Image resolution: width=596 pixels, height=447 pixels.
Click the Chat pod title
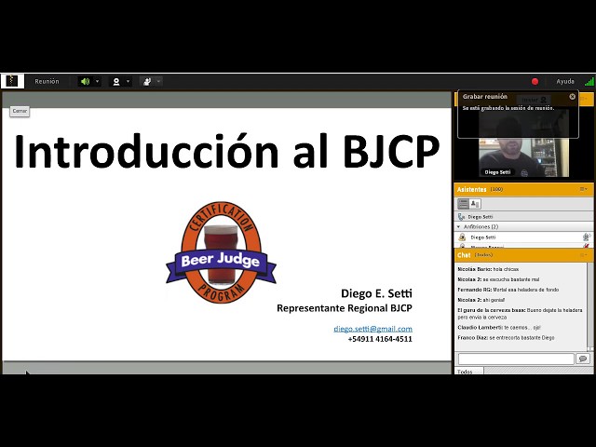464,255
